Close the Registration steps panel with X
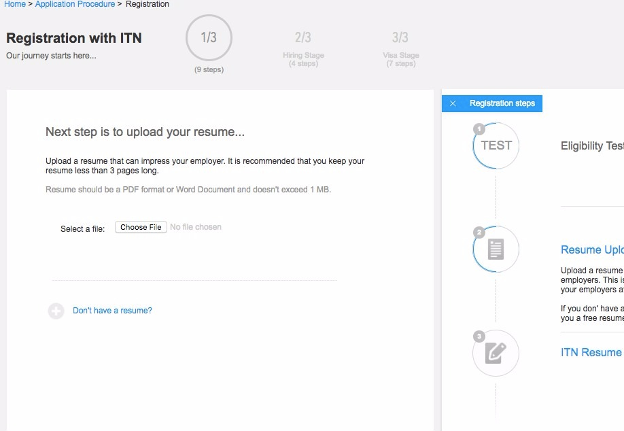This screenshot has width=624, height=431. (453, 103)
